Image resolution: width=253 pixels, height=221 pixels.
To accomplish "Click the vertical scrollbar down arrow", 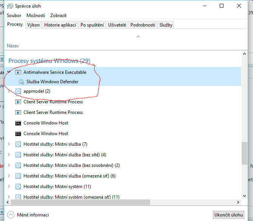I will (x=244, y=196).
